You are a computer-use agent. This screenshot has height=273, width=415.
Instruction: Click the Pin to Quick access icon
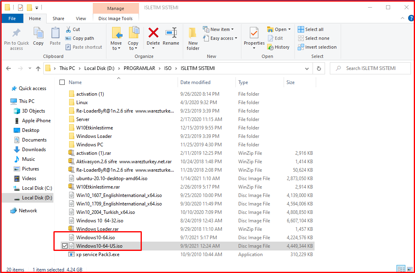[16, 33]
